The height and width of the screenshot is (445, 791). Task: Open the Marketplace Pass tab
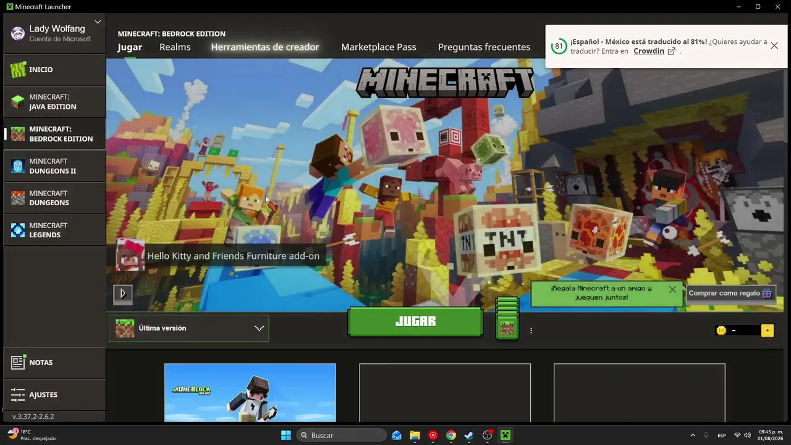[379, 47]
